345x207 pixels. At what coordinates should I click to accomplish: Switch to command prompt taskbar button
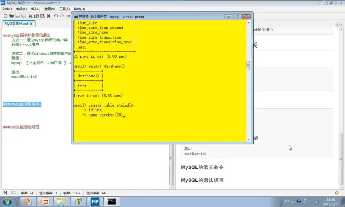coord(111,201)
